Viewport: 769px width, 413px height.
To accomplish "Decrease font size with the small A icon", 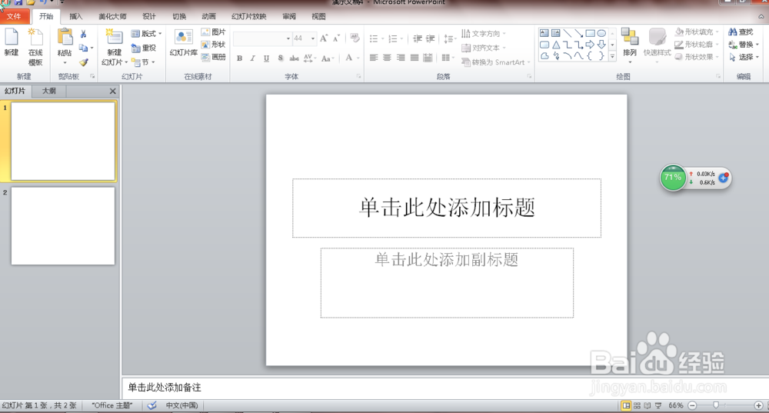I will point(337,38).
